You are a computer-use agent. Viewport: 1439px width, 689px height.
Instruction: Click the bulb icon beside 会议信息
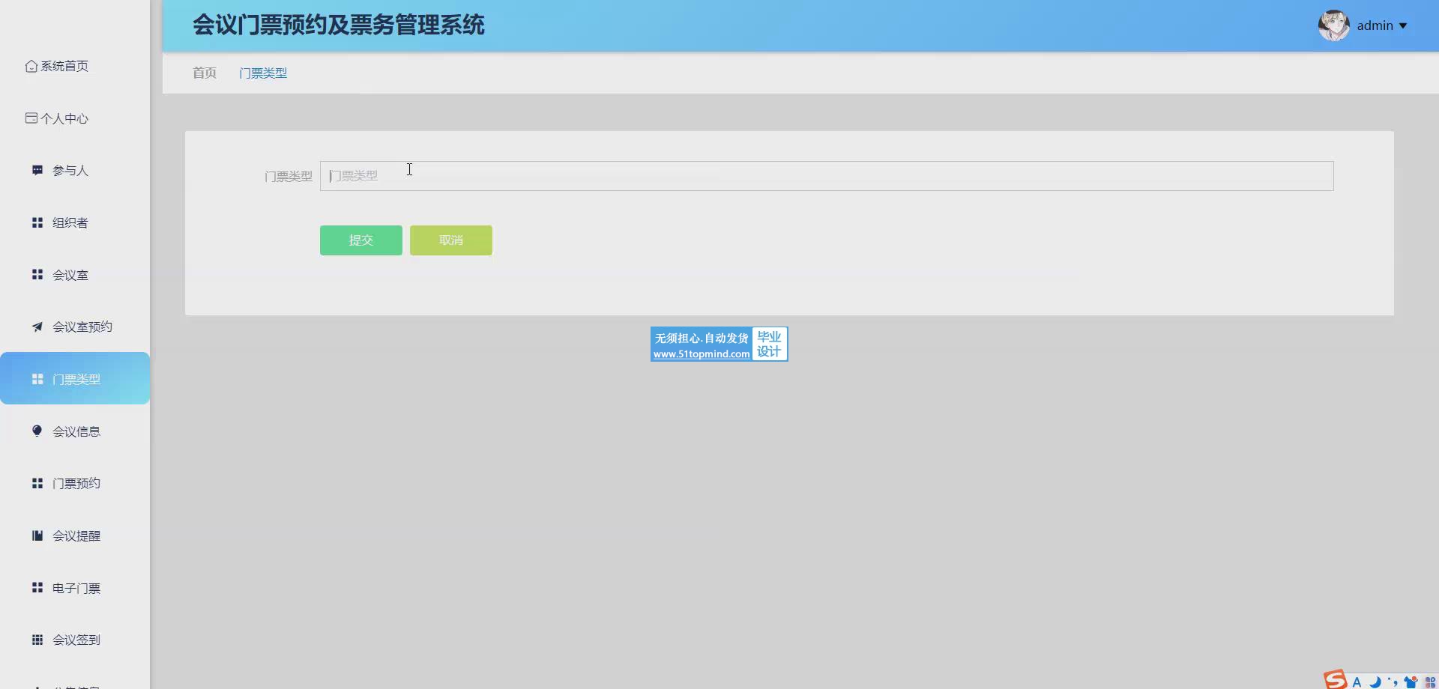coord(37,431)
